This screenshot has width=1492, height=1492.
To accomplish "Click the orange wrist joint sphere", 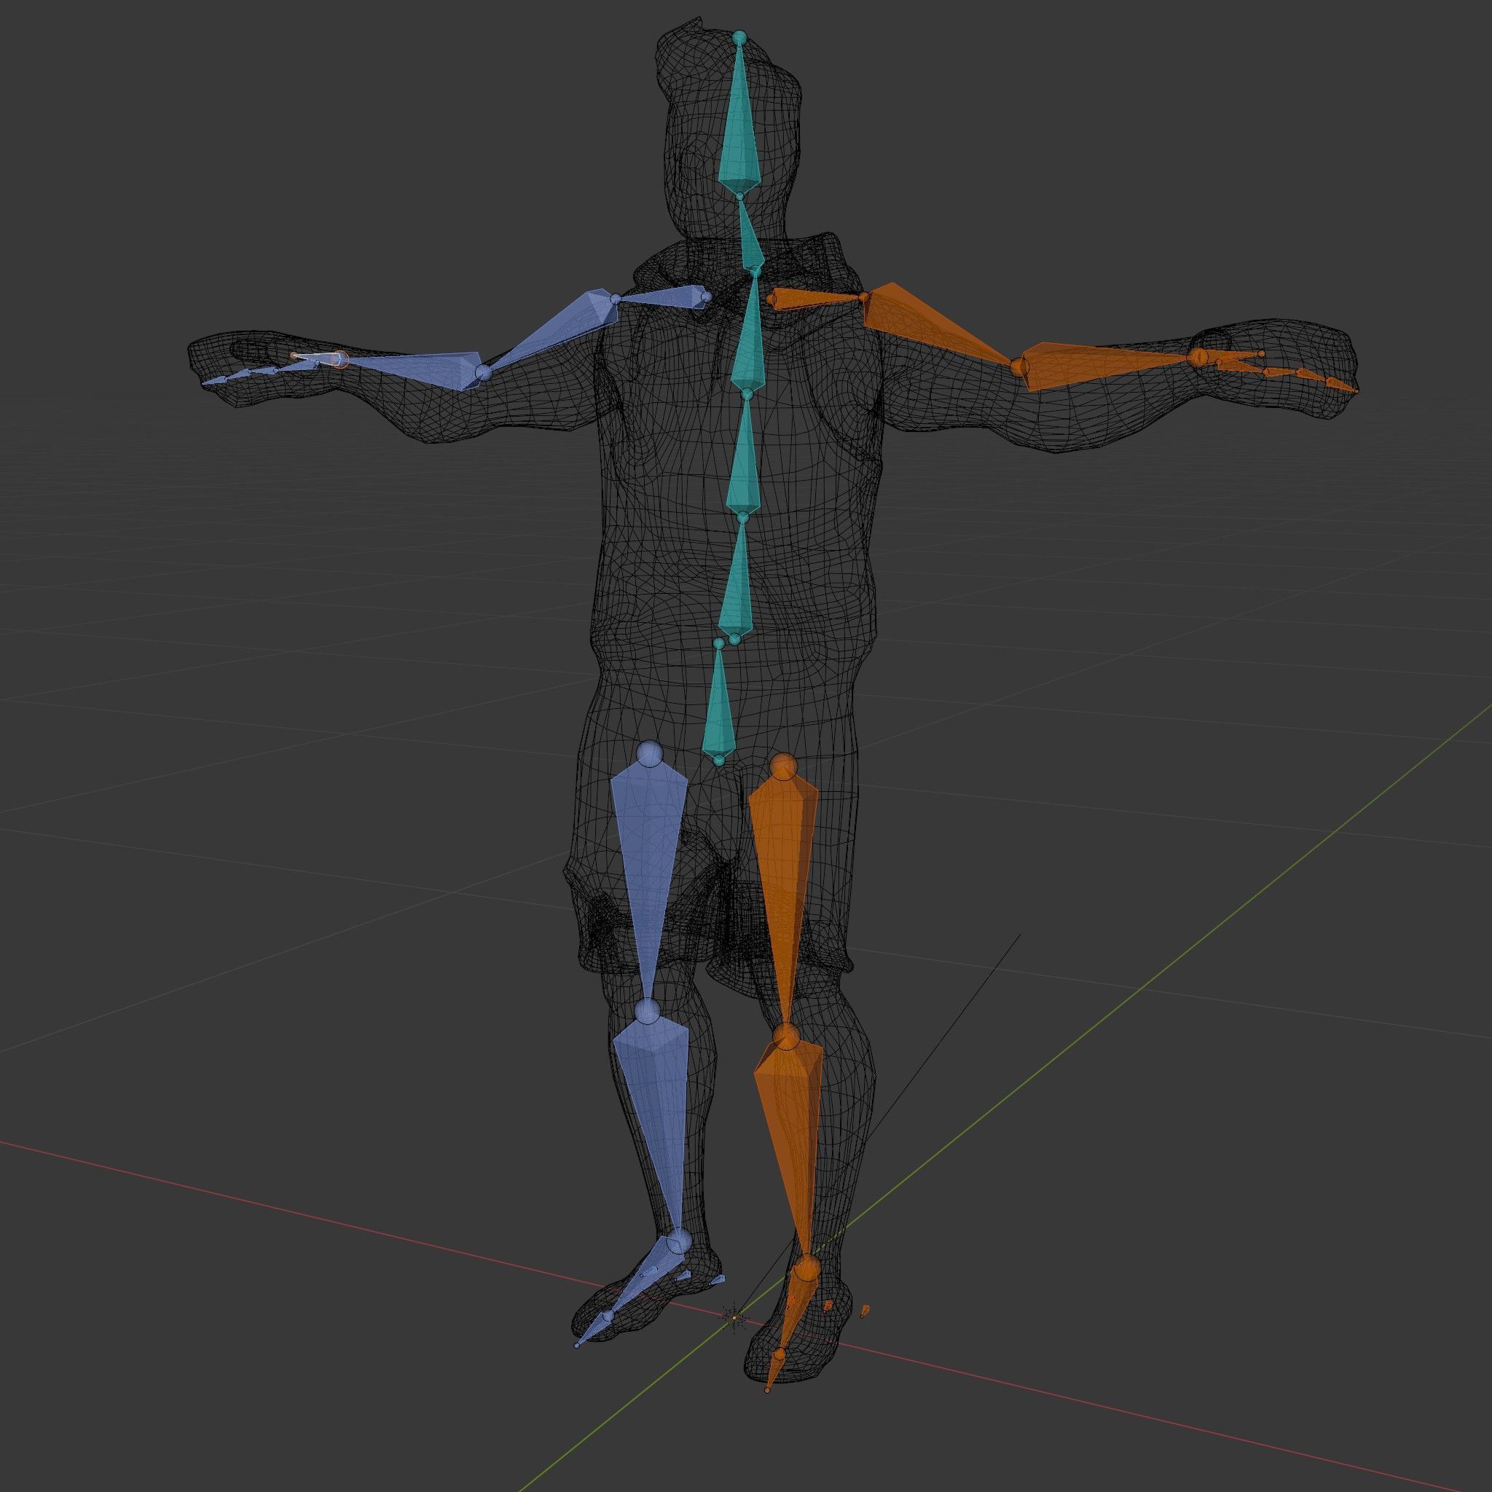I will [1198, 357].
